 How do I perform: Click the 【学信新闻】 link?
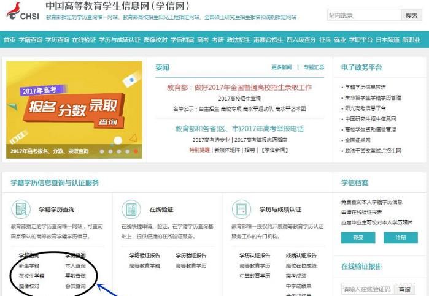point(274,150)
